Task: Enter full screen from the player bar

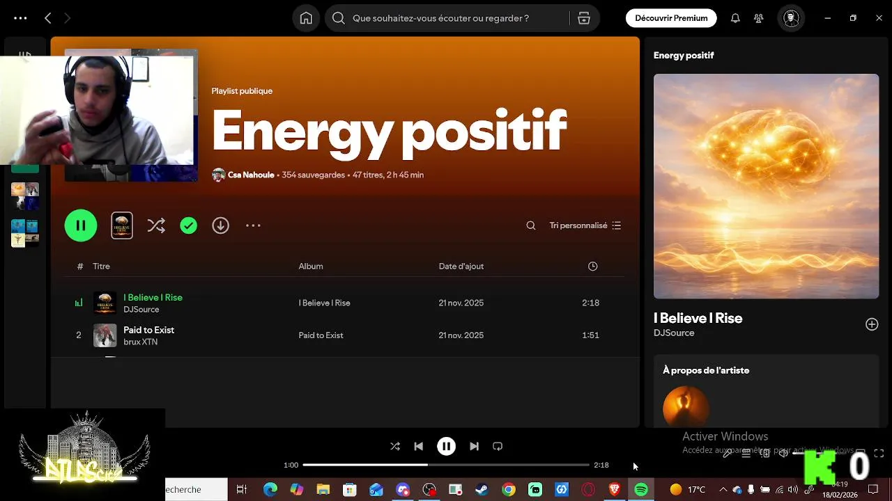Action: click(x=879, y=453)
